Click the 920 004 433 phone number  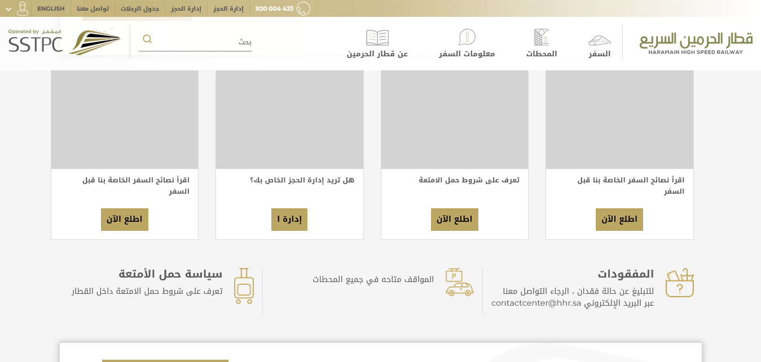pos(274,8)
